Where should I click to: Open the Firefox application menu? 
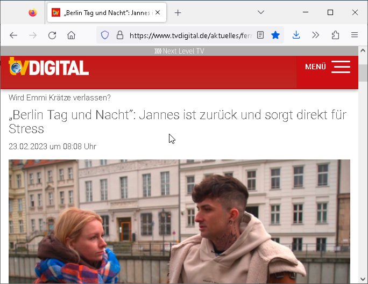point(355,35)
